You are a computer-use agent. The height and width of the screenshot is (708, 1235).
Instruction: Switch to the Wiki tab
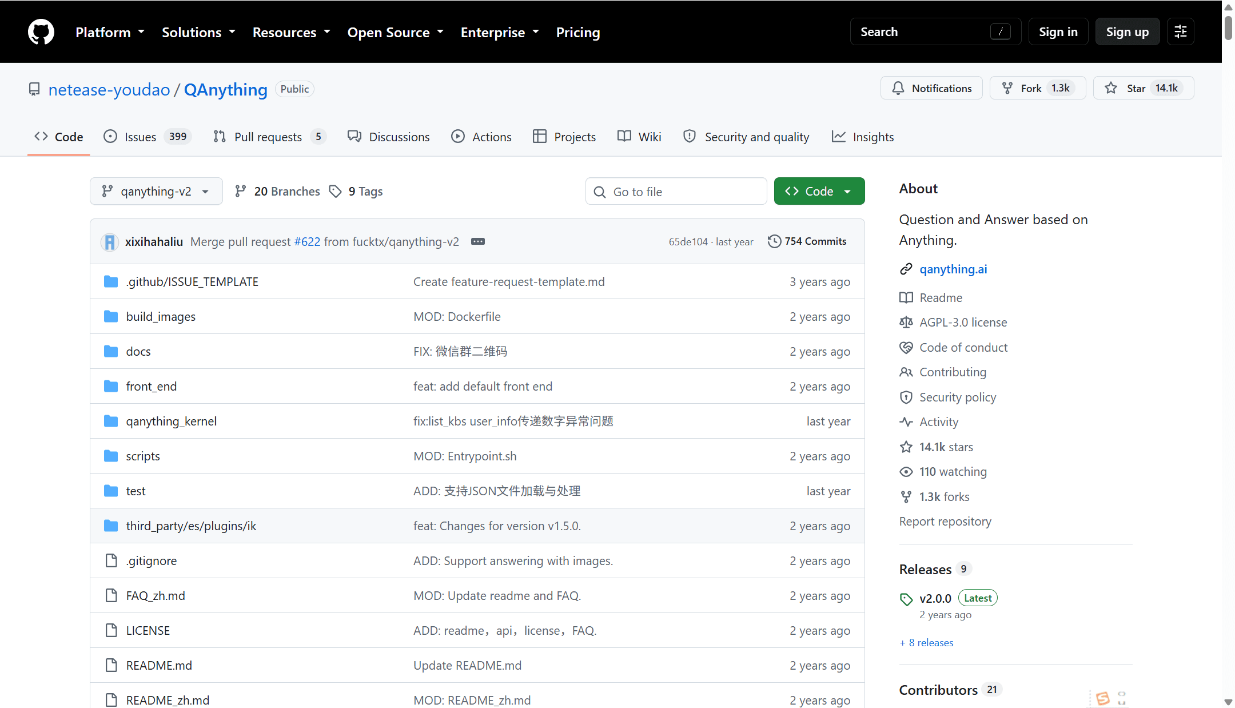click(x=639, y=137)
